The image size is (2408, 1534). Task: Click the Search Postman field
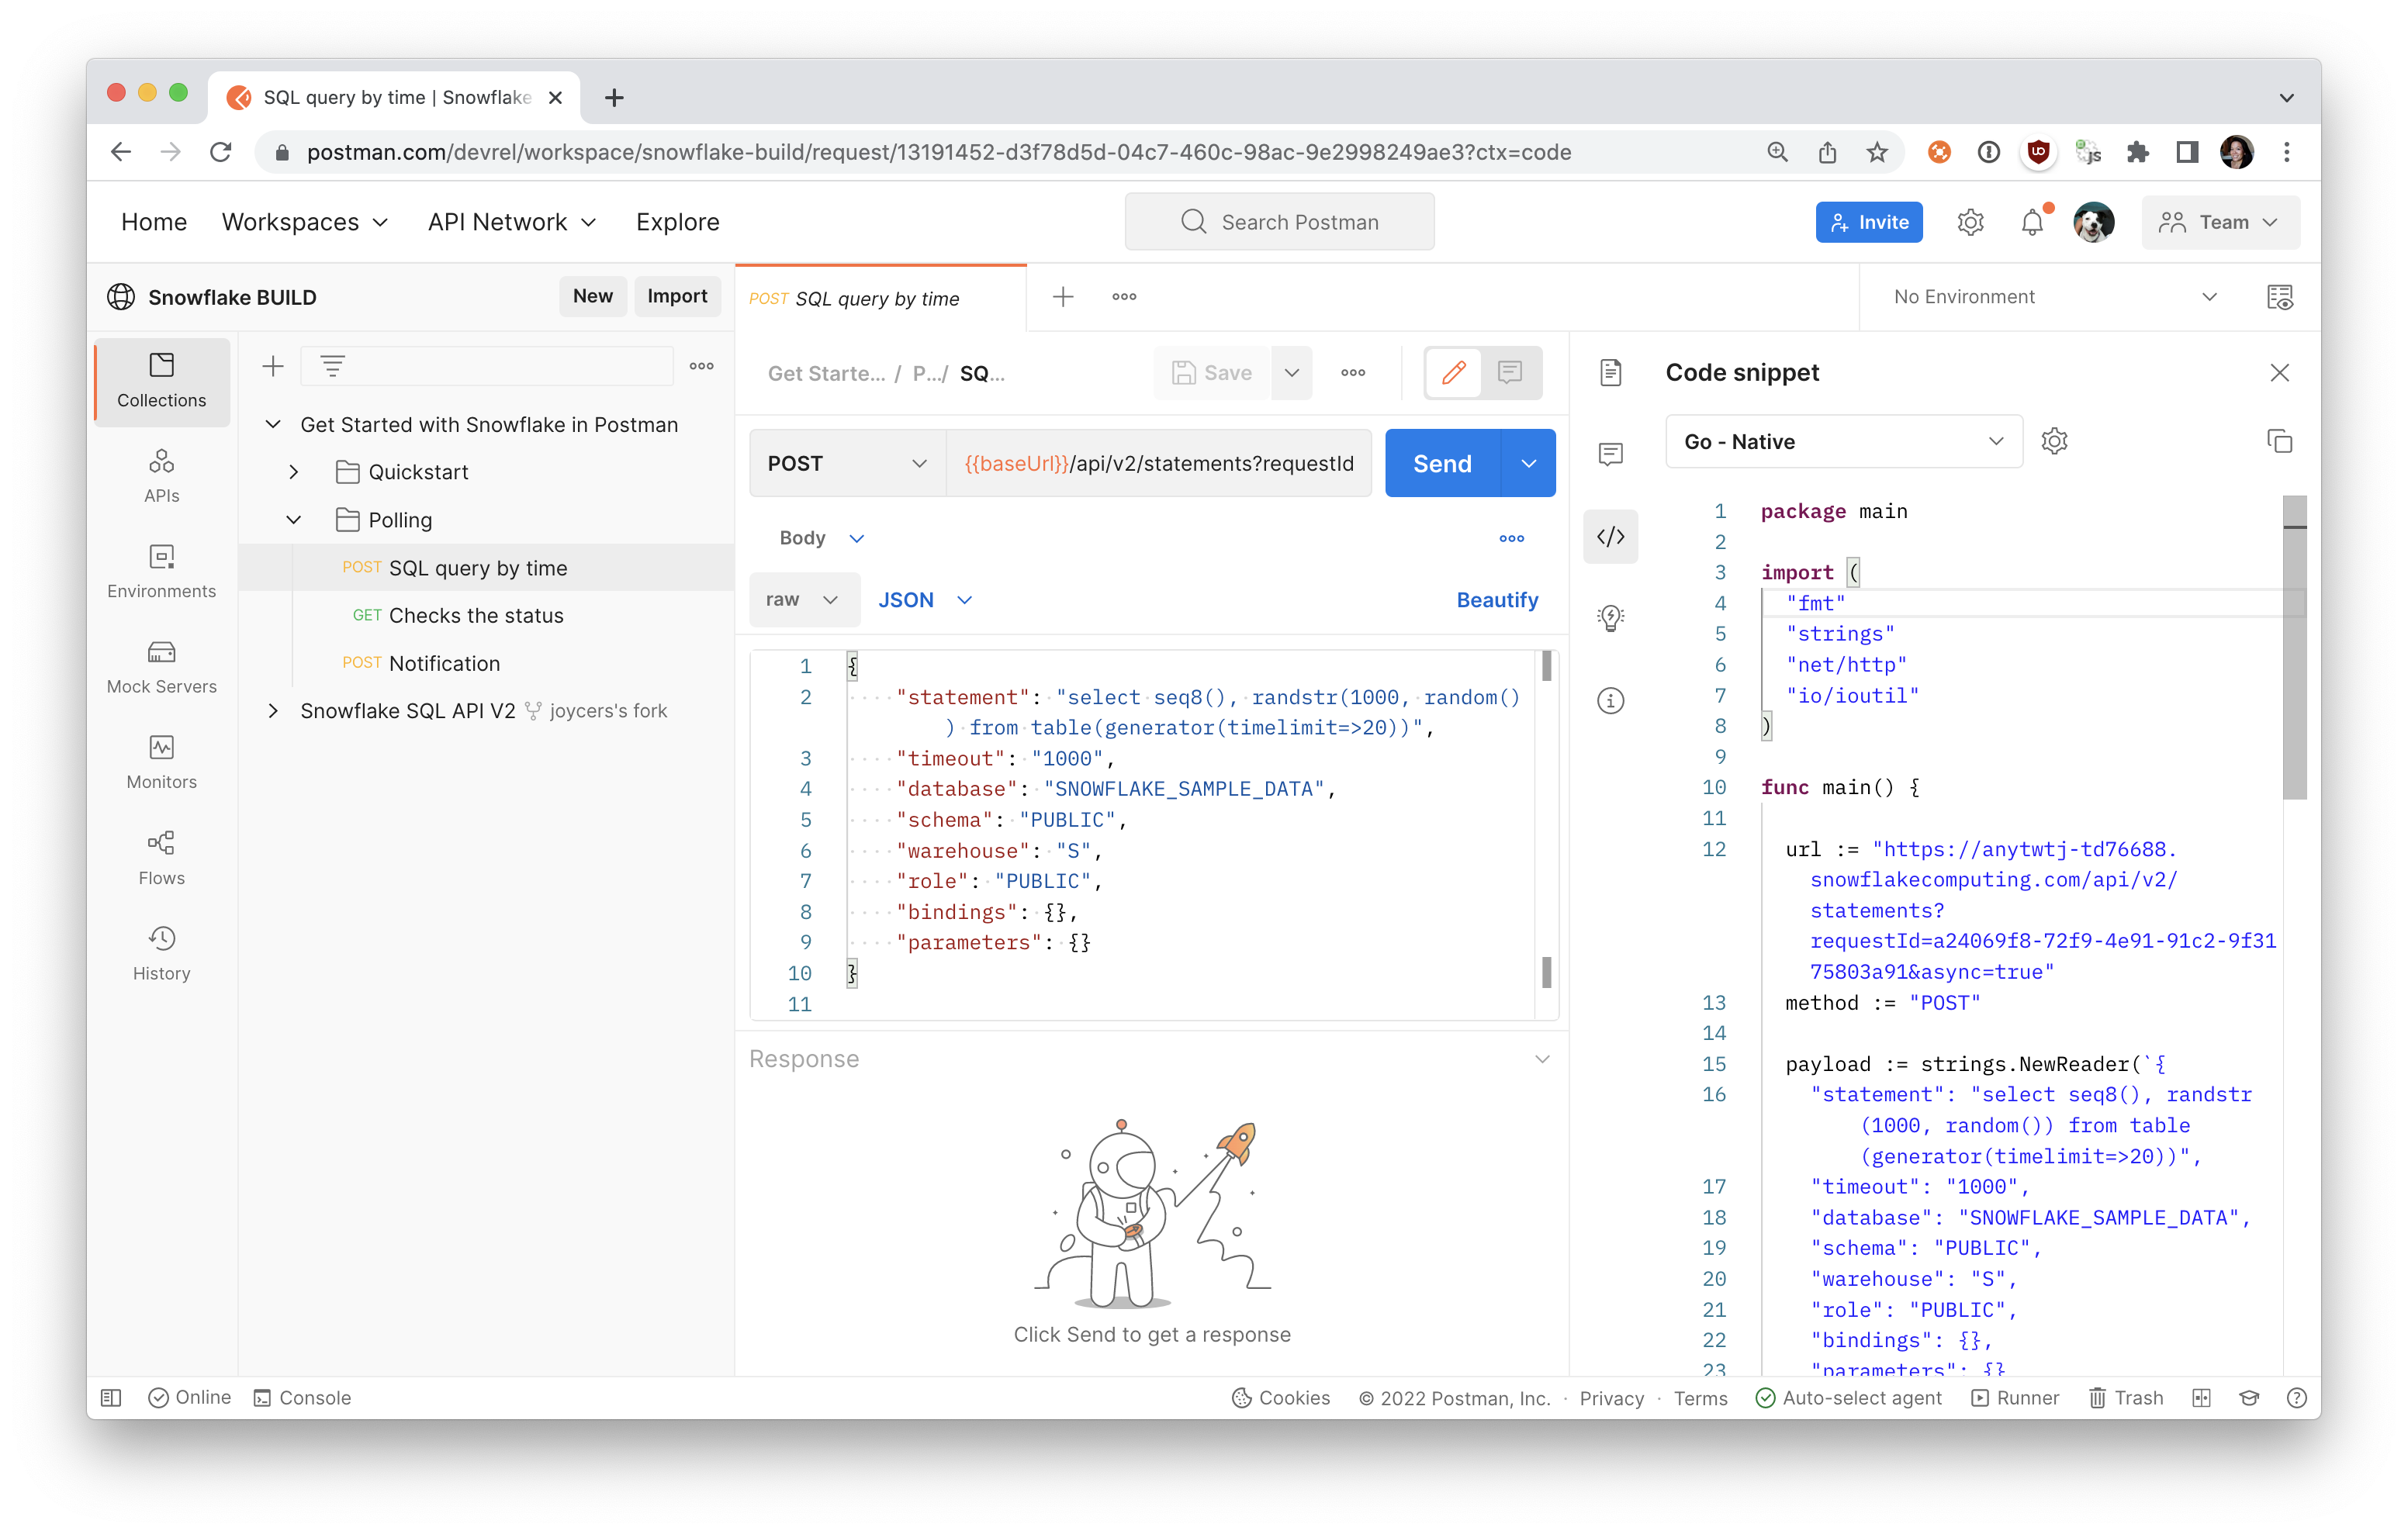click(x=1279, y=222)
